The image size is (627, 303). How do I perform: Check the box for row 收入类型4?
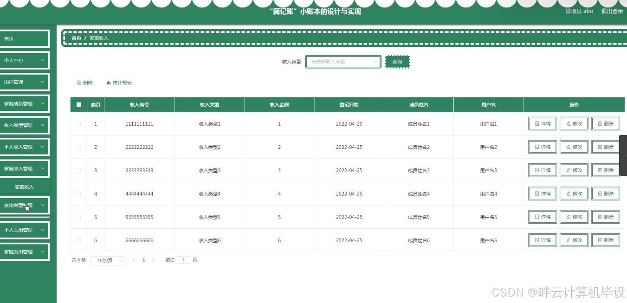coord(78,193)
